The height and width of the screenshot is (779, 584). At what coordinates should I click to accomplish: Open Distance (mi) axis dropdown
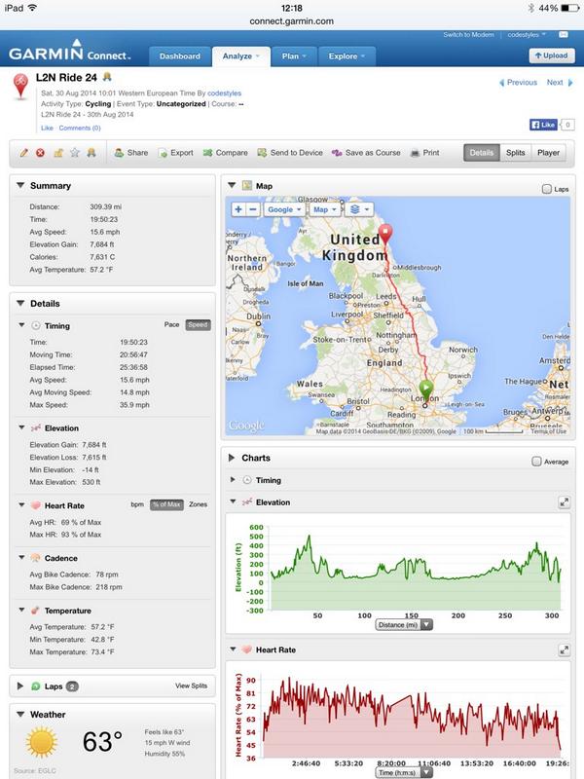point(404,625)
